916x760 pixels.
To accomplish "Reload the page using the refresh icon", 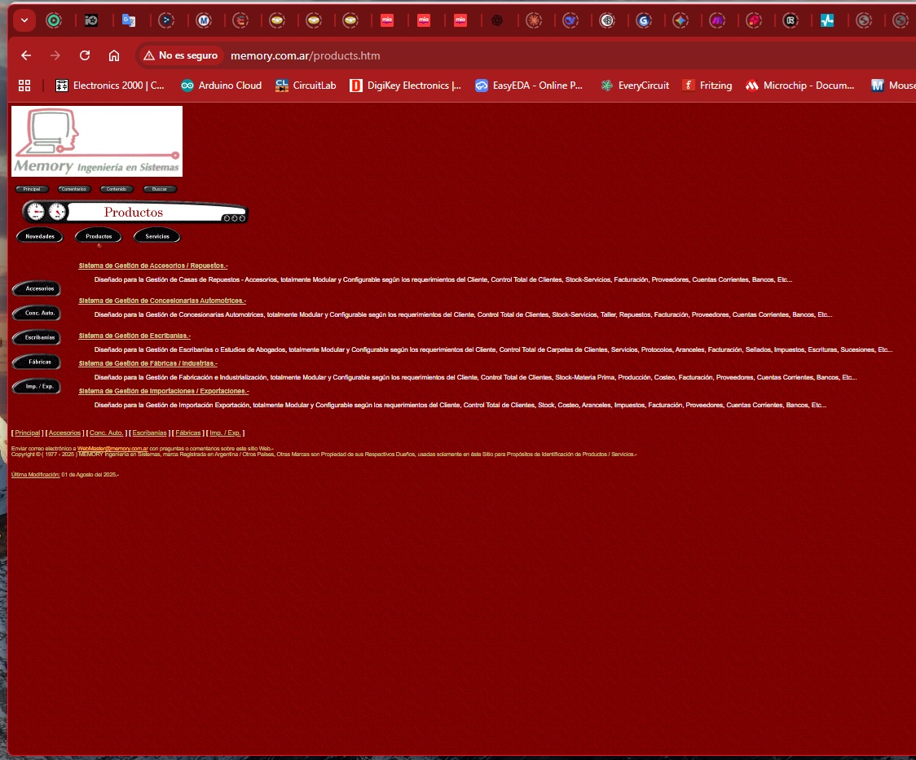I will (84, 55).
